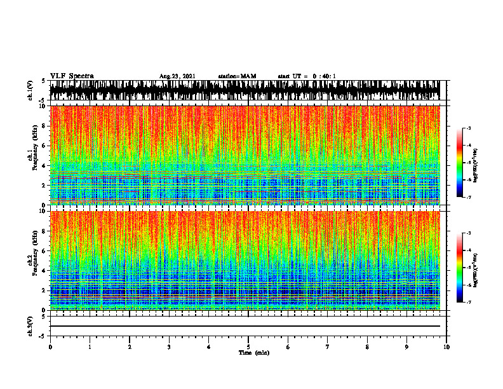Click the ch.1 spectrogram color scale bar
This screenshot has height=389, width=503.
[459, 163]
